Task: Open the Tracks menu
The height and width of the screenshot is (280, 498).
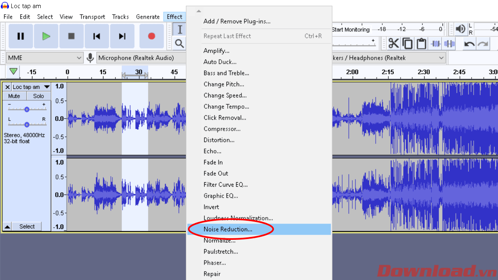Action: 120,17
